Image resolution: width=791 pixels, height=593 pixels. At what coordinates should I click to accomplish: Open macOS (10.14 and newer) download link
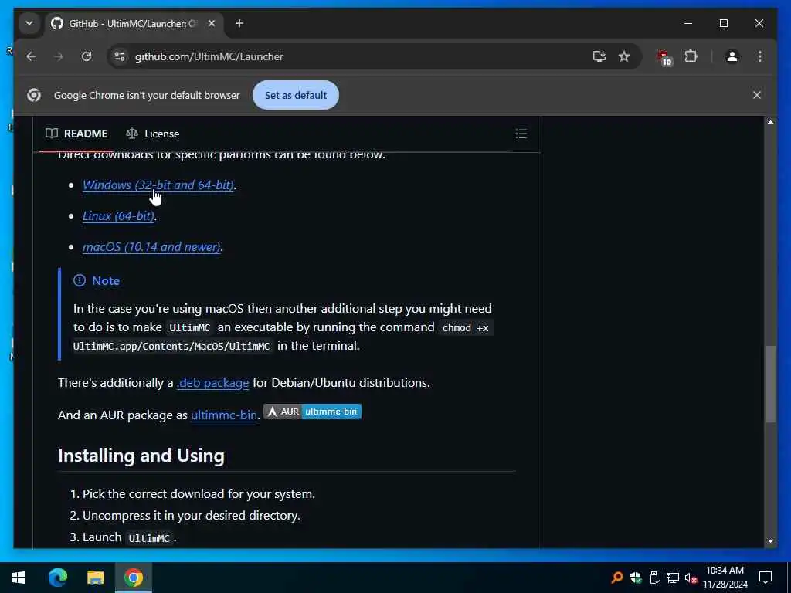pos(151,246)
